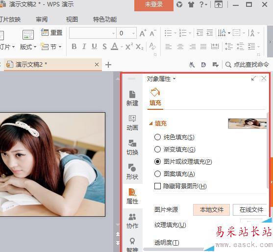Toggle bold formatting
The width and height of the screenshot is (273, 252).
[x=74, y=47]
